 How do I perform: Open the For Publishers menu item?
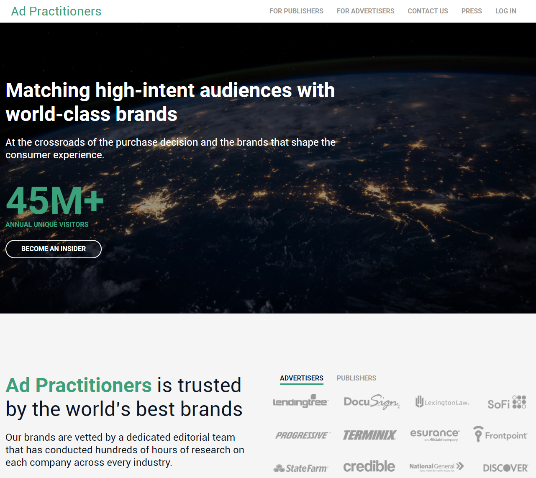click(296, 11)
